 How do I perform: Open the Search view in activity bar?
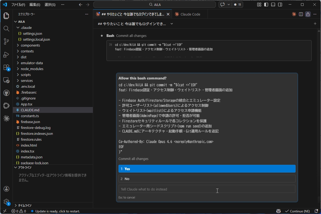coord(6,29)
